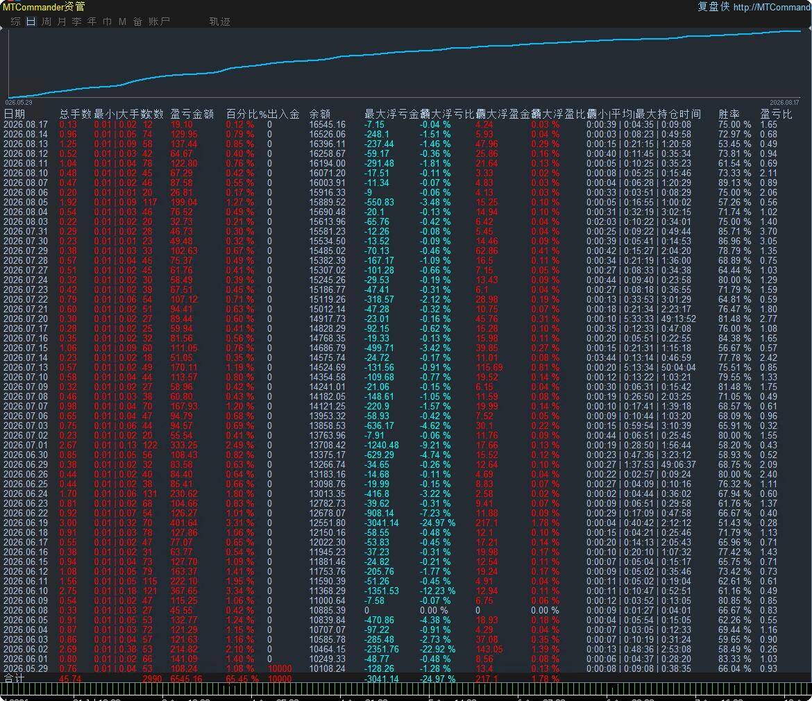
Task: Select the M tab
Action: 122,22
